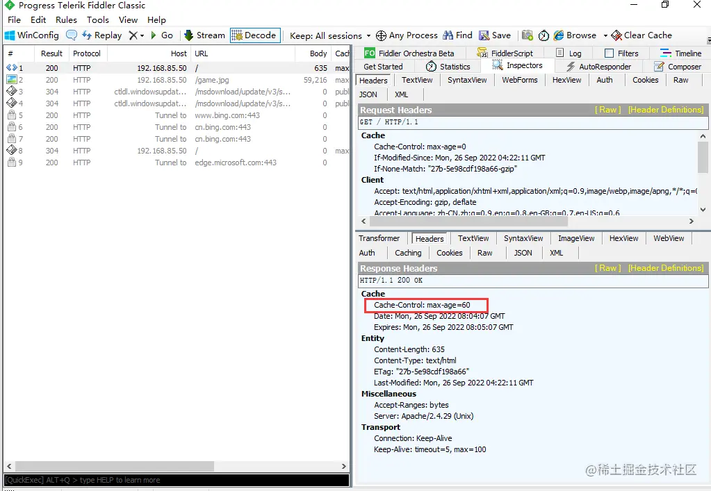Click the Browse Internet Explorer icon
This screenshot has width=711, height=491.
[x=559, y=35]
